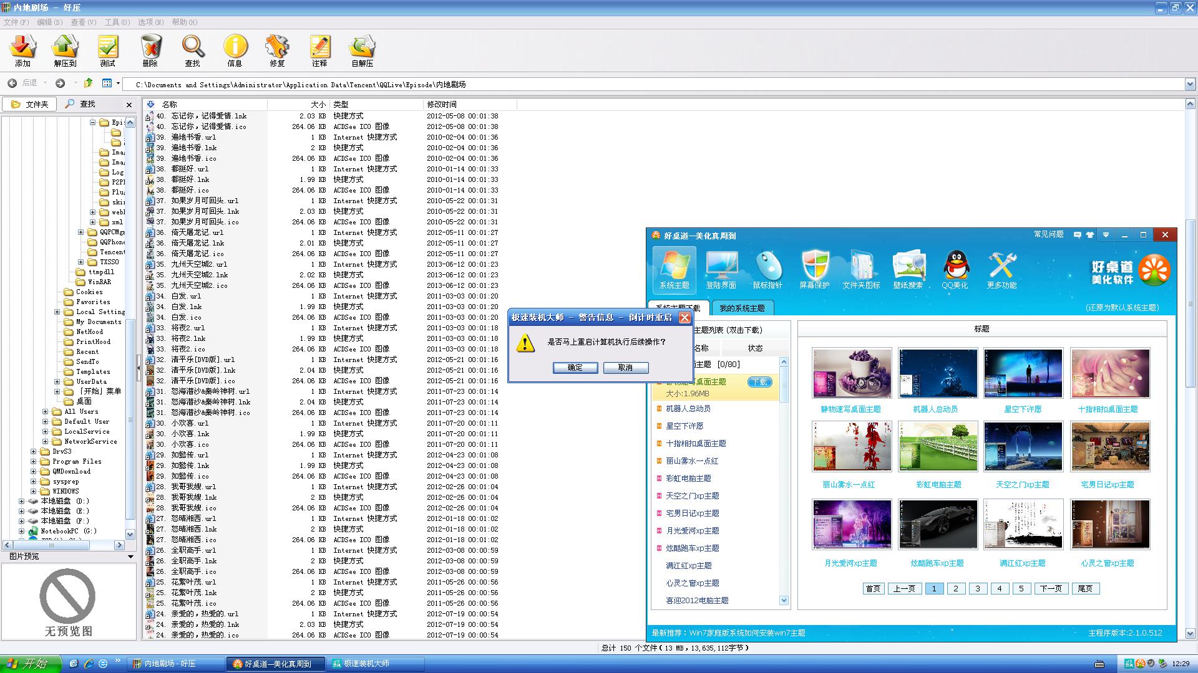Go back using the 后退 arrow icon
Image resolution: width=1198 pixels, height=673 pixels.
tap(12, 83)
